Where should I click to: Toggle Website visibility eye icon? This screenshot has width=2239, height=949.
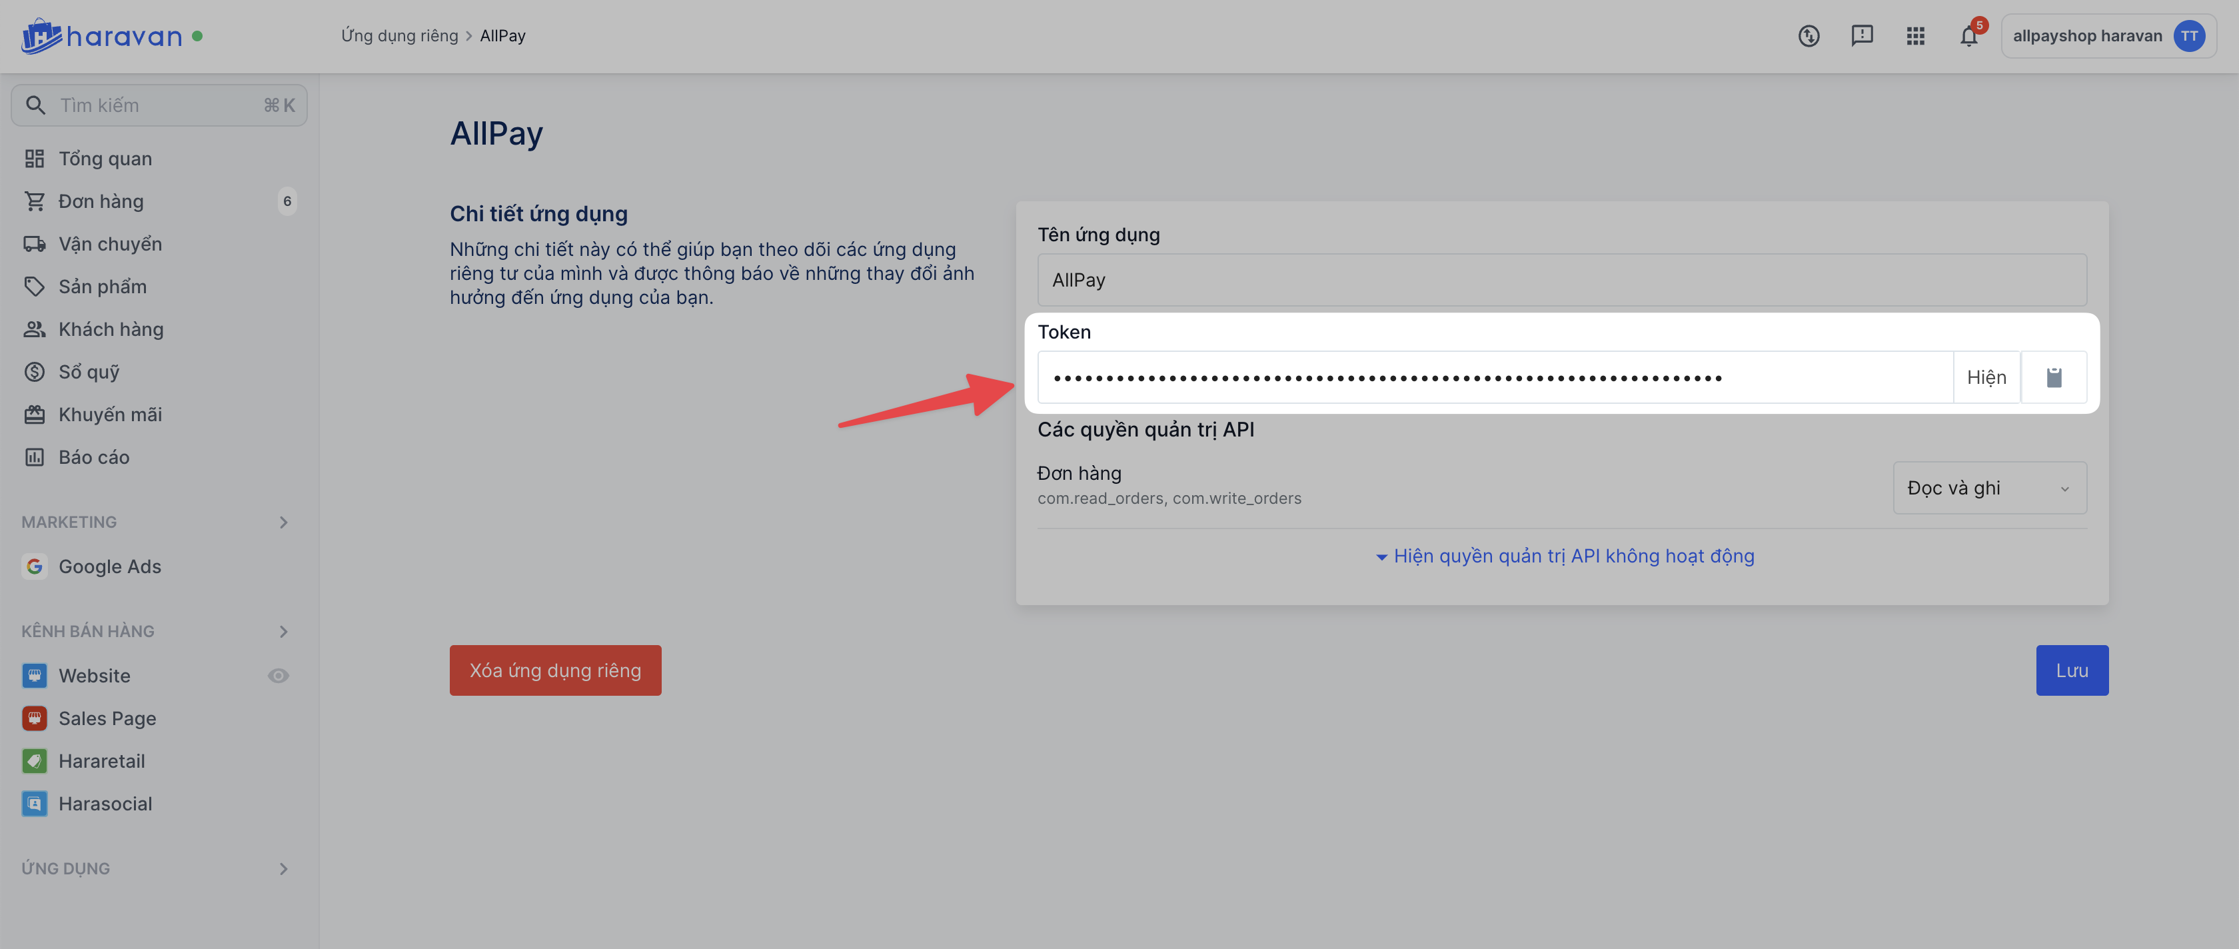(x=278, y=675)
